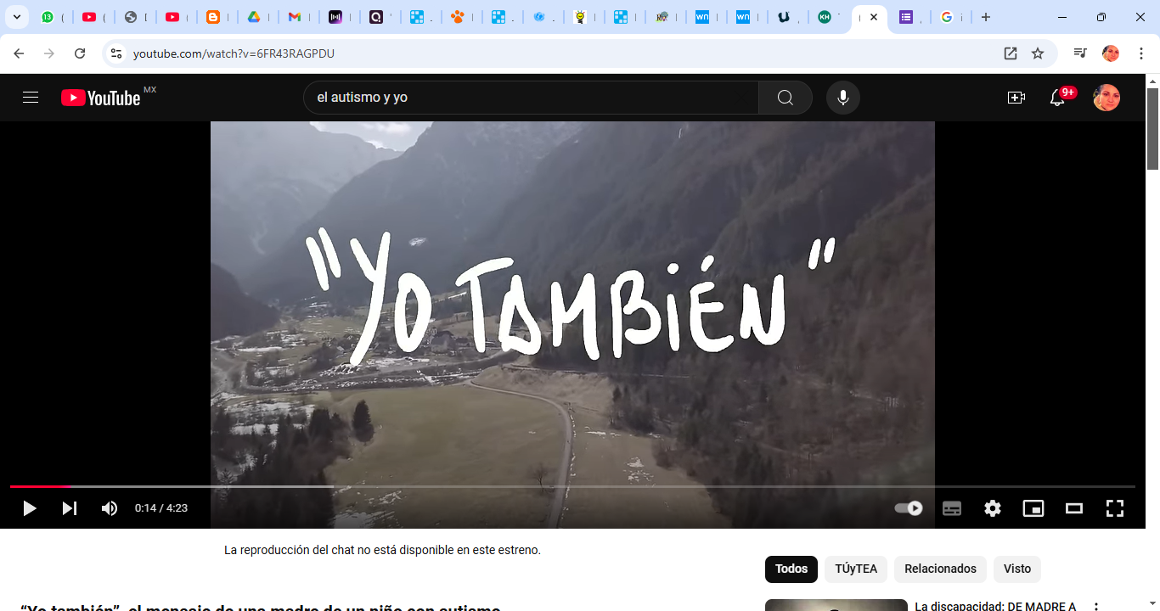Mute the video volume
The image size is (1160, 611).
tap(110, 508)
